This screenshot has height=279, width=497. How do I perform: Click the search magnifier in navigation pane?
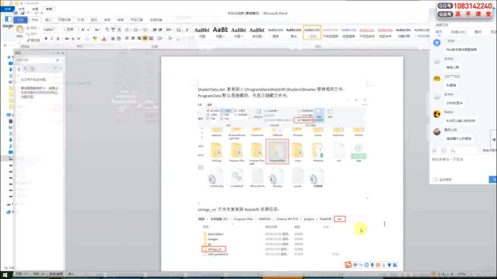[x=58, y=60]
